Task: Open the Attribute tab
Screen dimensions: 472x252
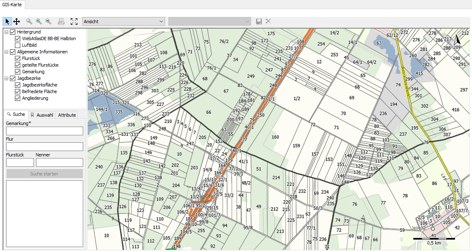Action: pyautogui.click(x=67, y=115)
